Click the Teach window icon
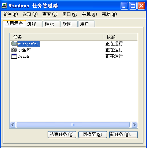The image size is (147, 148). 14,56
